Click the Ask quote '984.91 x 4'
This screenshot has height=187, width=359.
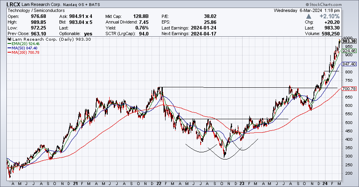click(80, 16)
